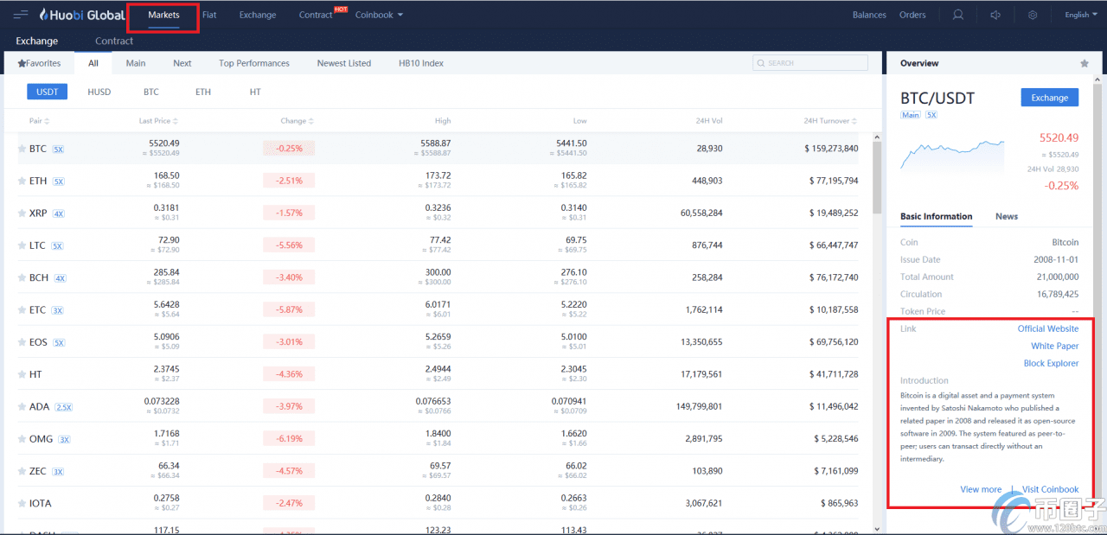Open settings gear icon in header

point(1033,15)
